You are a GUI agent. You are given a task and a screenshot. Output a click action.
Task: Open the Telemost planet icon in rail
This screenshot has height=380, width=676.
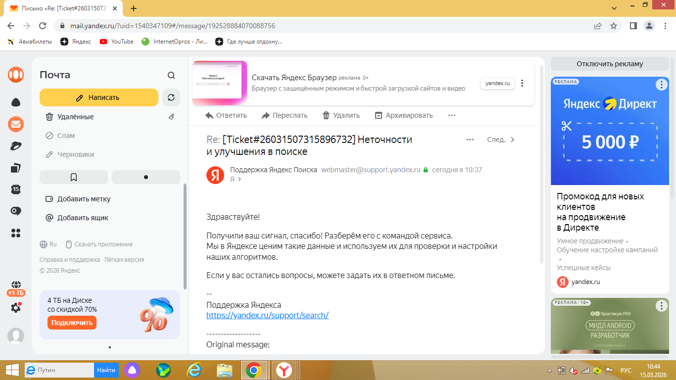click(x=16, y=146)
